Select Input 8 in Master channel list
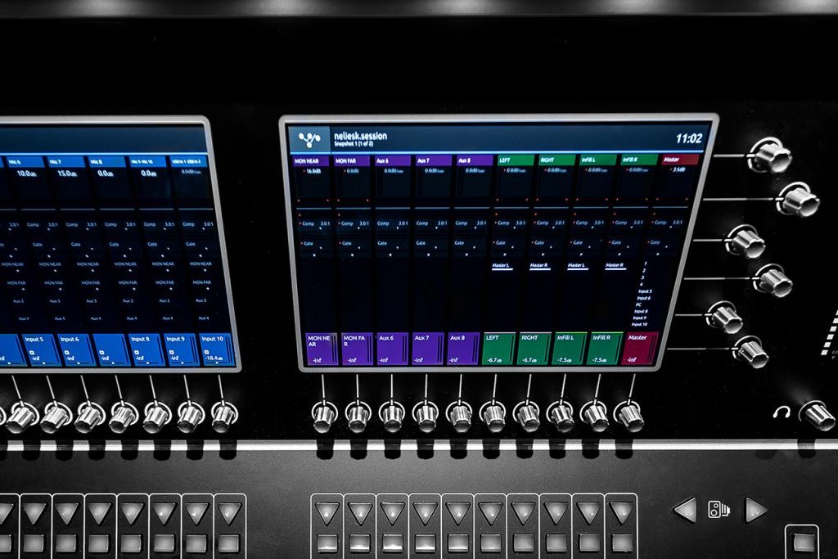 coord(641,311)
